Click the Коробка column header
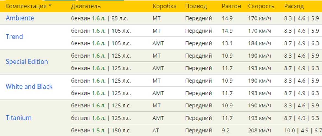This screenshot has height=136, width=322. point(164,6)
